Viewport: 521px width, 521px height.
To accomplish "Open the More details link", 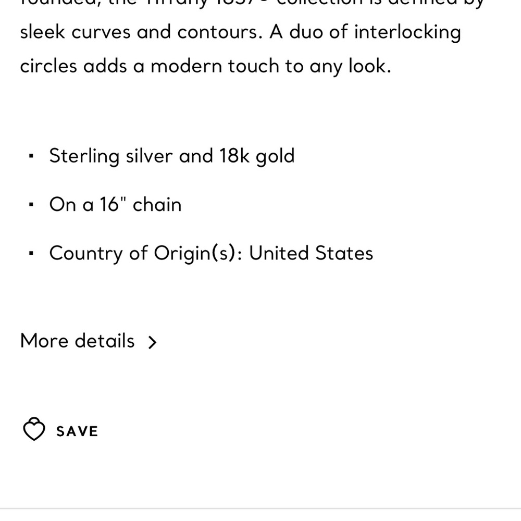I will (x=77, y=341).
